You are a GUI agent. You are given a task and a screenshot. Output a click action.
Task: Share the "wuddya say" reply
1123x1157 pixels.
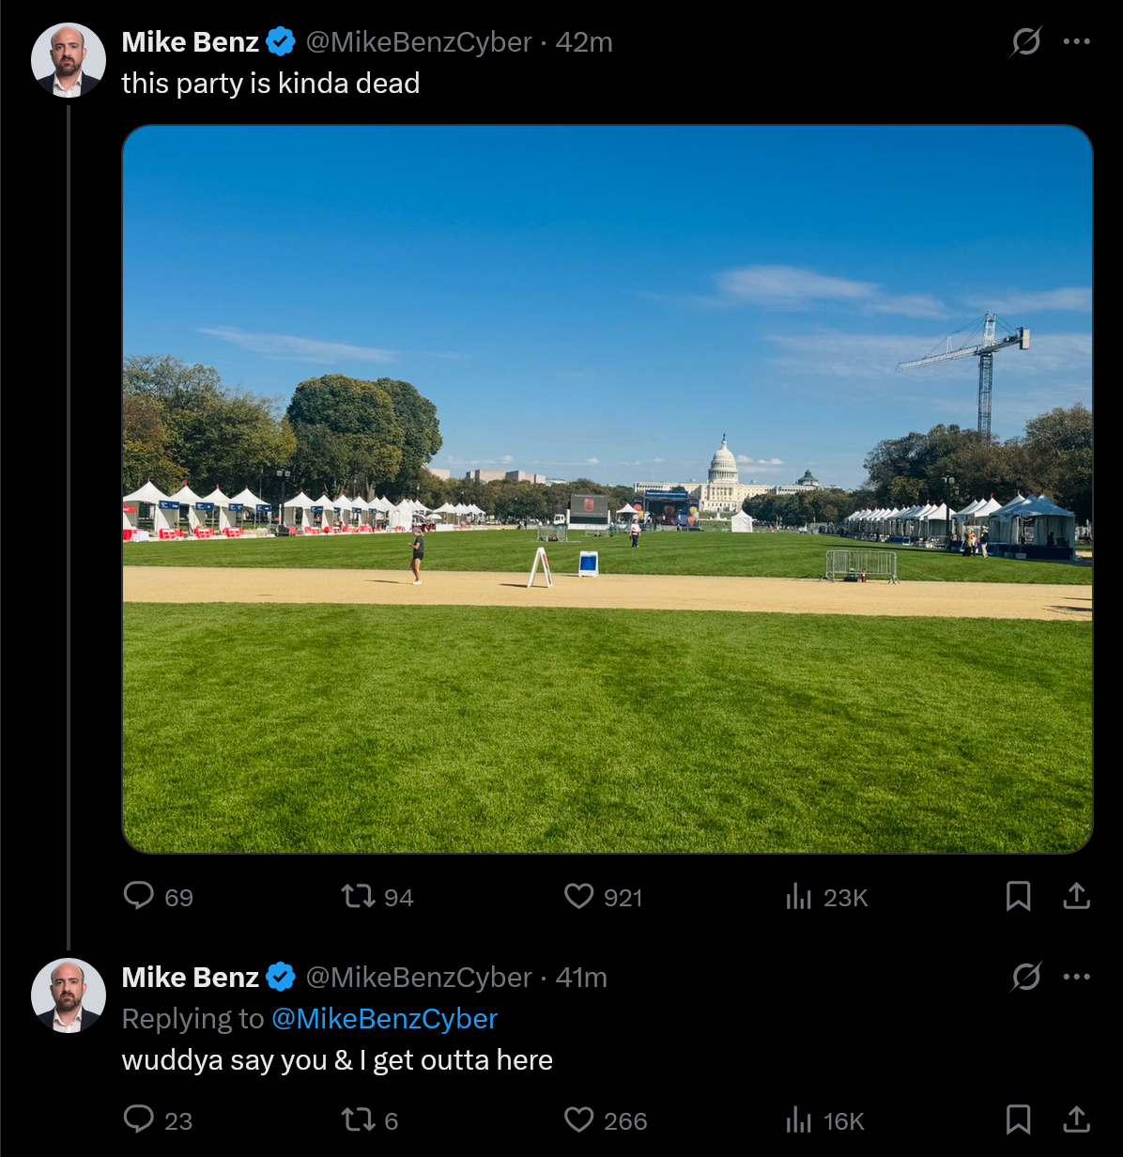coord(1076,1118)
